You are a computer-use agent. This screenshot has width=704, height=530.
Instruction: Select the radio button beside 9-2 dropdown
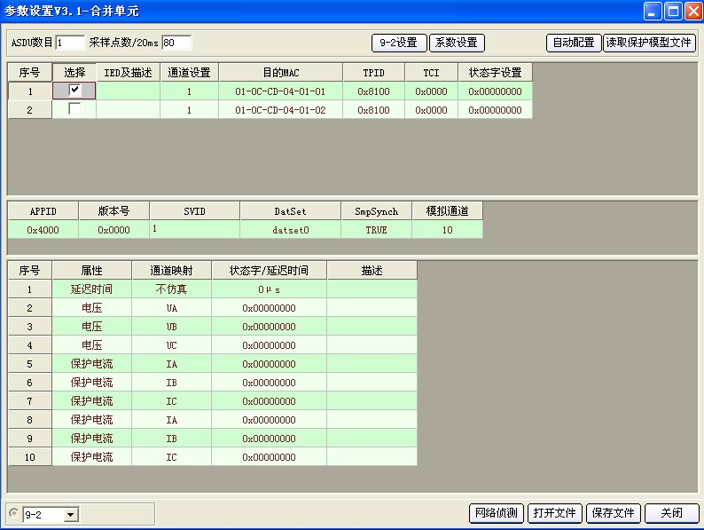13,513
